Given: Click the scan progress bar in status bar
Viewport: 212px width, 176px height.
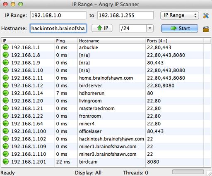Looking at the screenshot, I should coord(188,172).
